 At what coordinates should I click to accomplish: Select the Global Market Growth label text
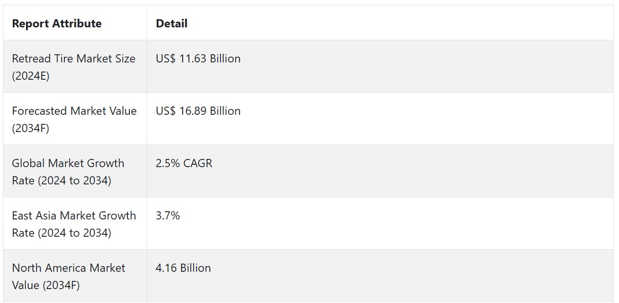68,163
